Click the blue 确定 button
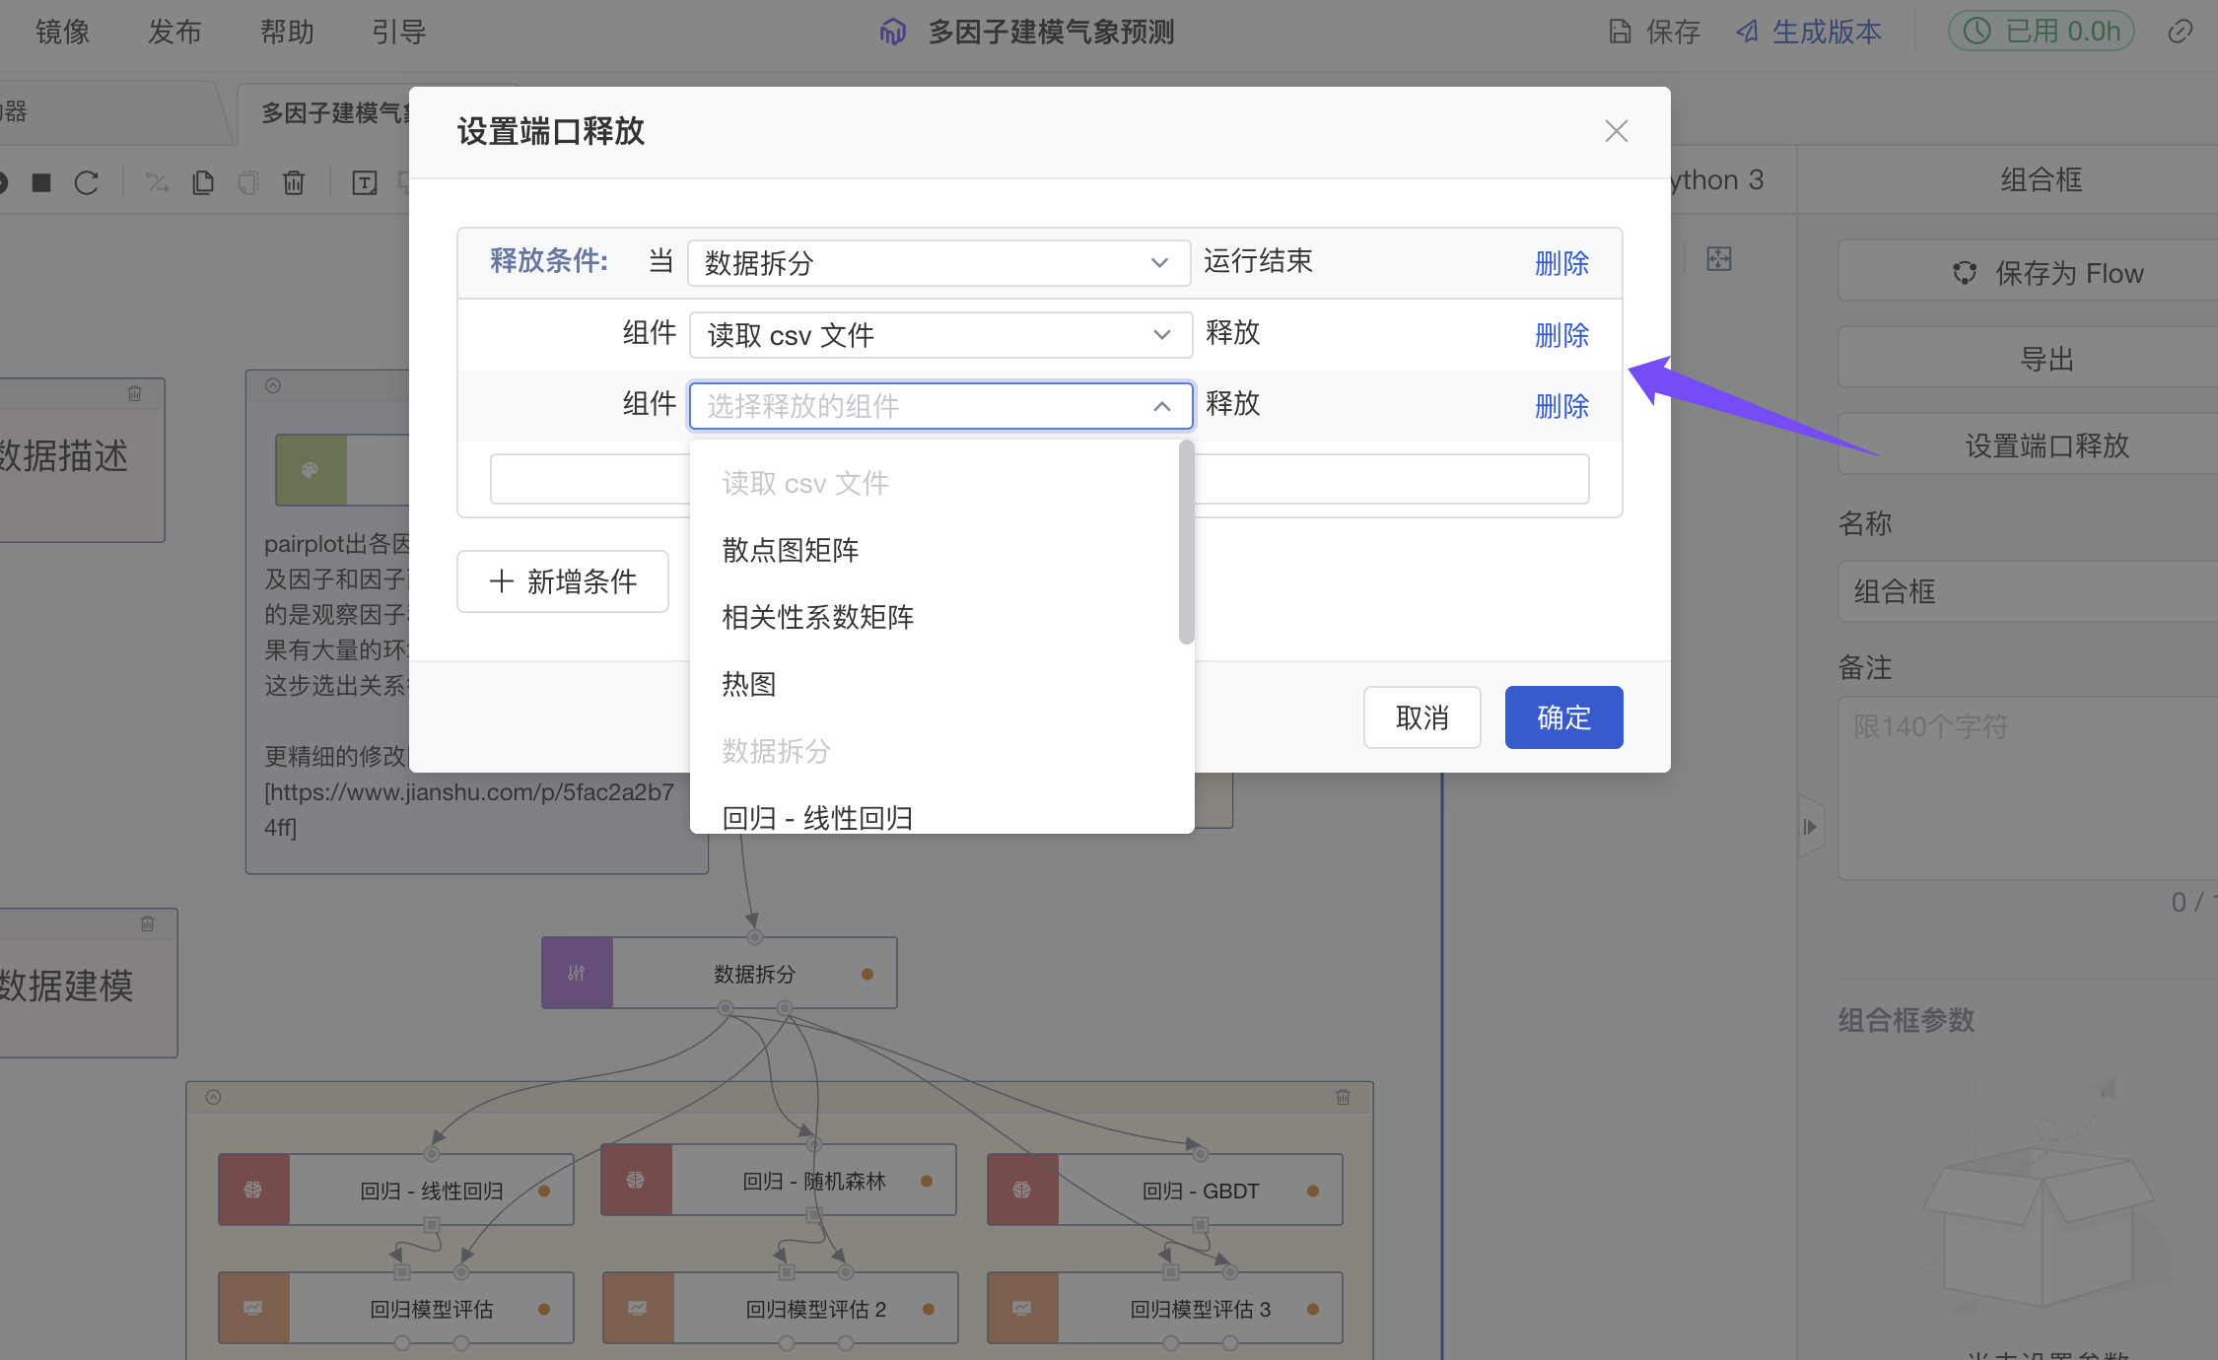Image resolution: width=2218 pixels, height=1360 pixels. click(1562, 717)
